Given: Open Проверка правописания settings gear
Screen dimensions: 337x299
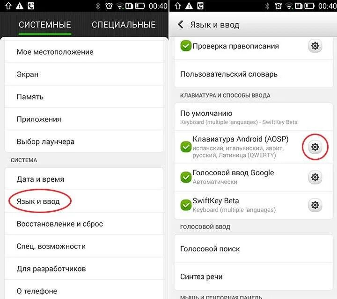Looking at the screenshot, I should coord(315,46).
